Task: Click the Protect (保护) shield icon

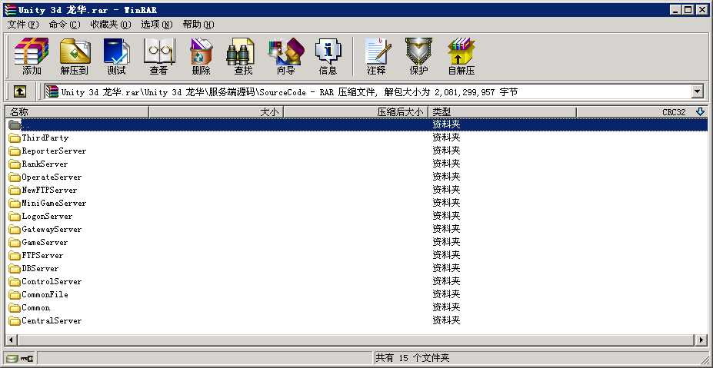Action: (418, 56)
